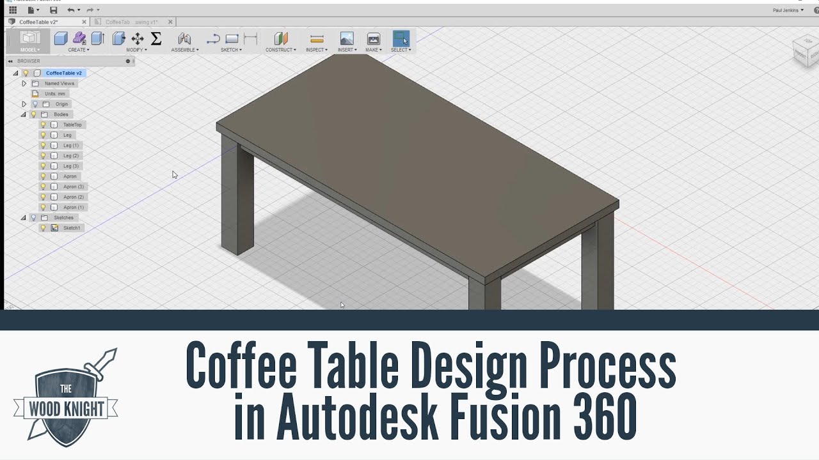Hide the Leg (1) body via bulb
The width and height of the screenshot is (819, 460).
[x=44, y=146]
